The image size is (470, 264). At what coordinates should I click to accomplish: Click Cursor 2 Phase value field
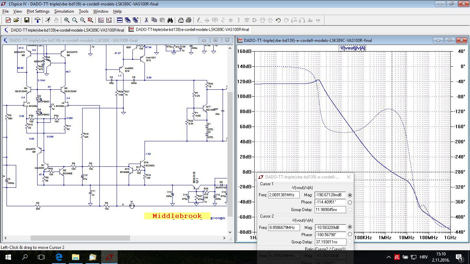[330, 235]
